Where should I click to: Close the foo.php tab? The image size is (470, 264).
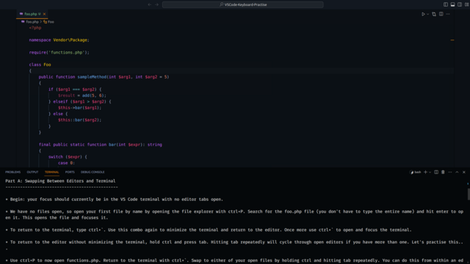pyautogui.click(x=44, y=14)
